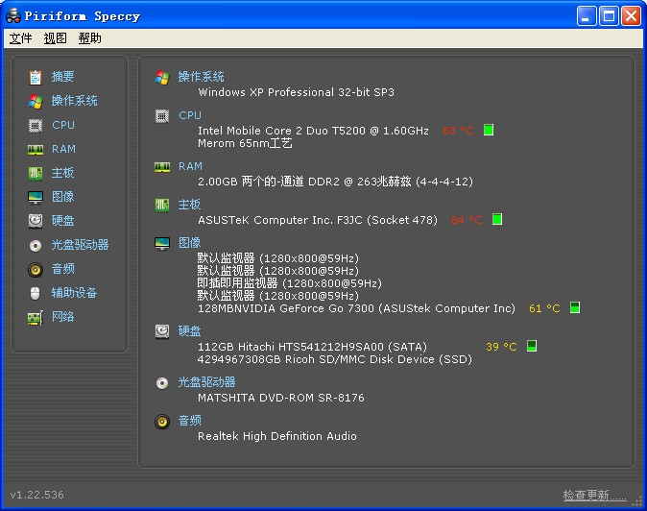Screen dimensions: 647x511
Task: Click the 硬盘 drive icon in sidebar
Action: point(36,221)
